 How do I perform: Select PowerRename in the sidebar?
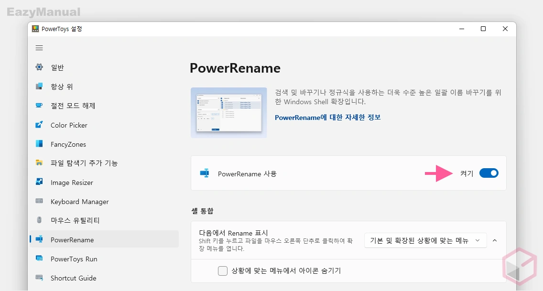104,239
